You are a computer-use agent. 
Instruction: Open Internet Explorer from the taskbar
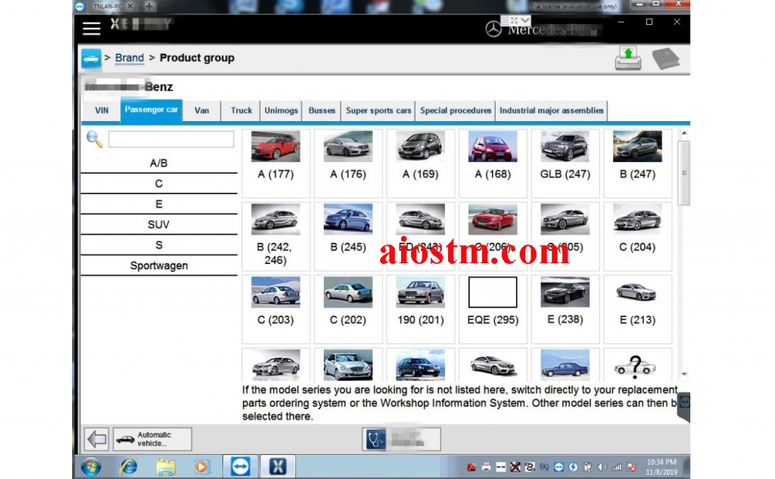pyautogui.click(x=128, y=466)
